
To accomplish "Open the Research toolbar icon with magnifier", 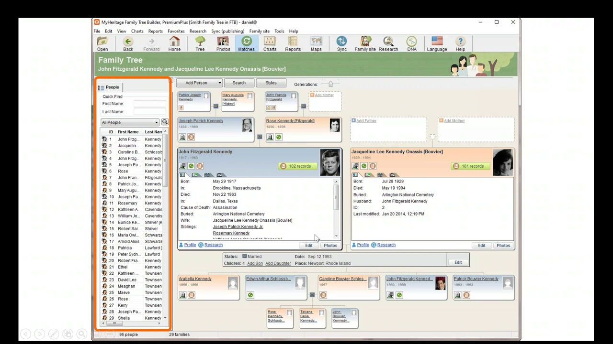I will [x=388, y=44].
